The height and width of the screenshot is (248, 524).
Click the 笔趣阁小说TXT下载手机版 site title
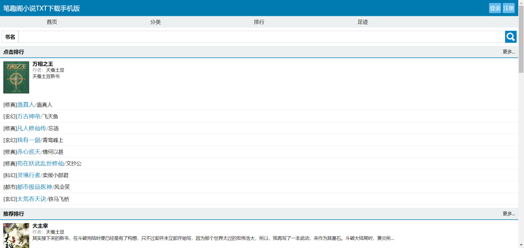point(42,8)
